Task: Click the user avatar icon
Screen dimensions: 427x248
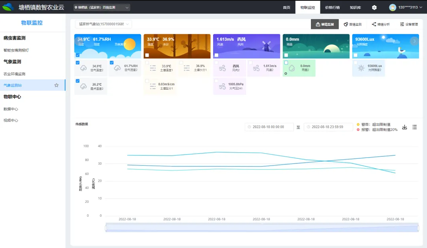Action: (x=392, y=7)
